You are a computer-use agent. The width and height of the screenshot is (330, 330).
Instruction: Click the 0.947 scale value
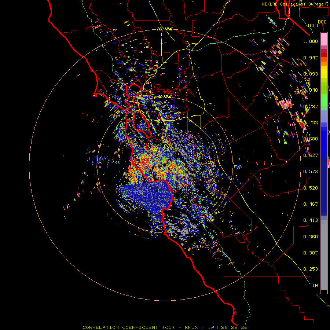coord(311,58)
